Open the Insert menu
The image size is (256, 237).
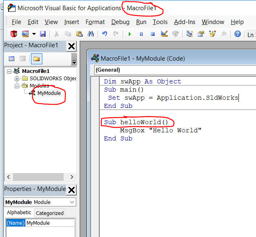coord(72,22)
